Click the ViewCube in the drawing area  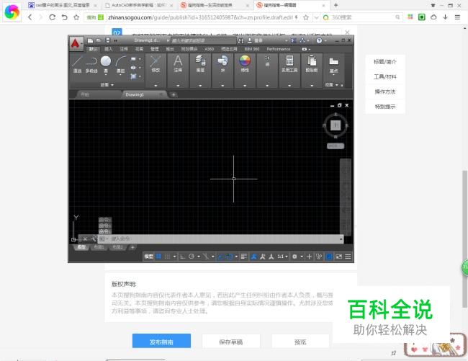click(x=336, y=125)
